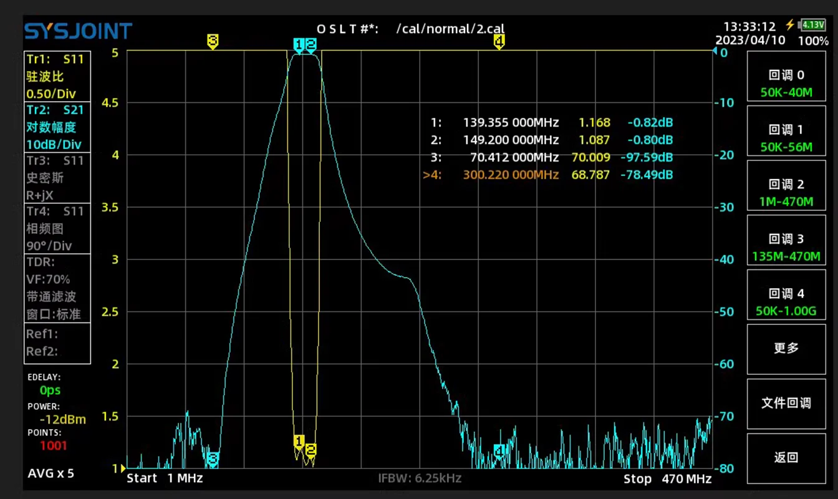This screenshot has height=499, width=838.
Task: Click cyan marker 2 at passband peak
Action: tap(311, 44)
